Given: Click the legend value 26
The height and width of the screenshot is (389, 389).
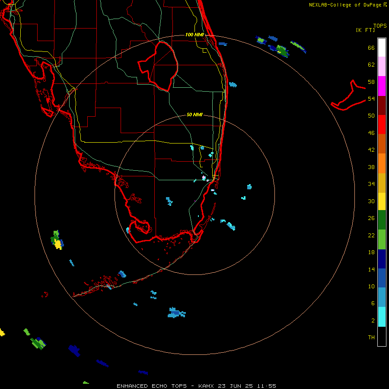Looking at the screenshot, I should (371, 218).
